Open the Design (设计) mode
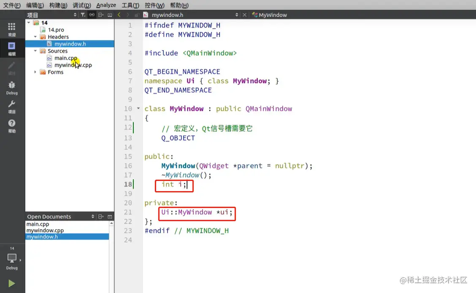The image size is (476, 293). point(11,68)
